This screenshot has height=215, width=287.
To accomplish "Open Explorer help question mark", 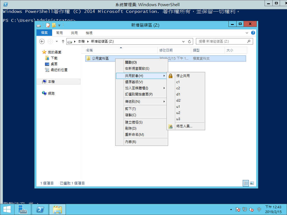I will pos(253,33).
